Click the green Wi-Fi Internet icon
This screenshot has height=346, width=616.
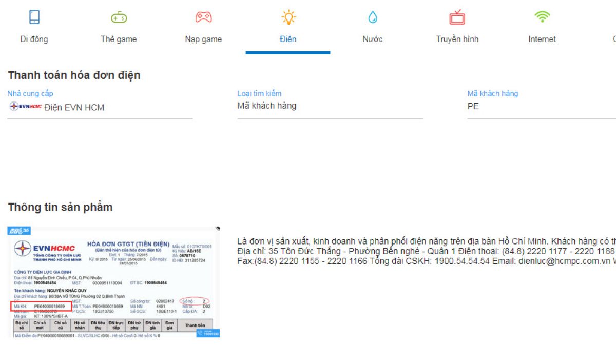[542, 17]
